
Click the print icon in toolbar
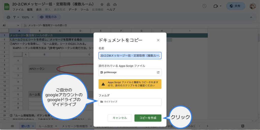point(8,17)
